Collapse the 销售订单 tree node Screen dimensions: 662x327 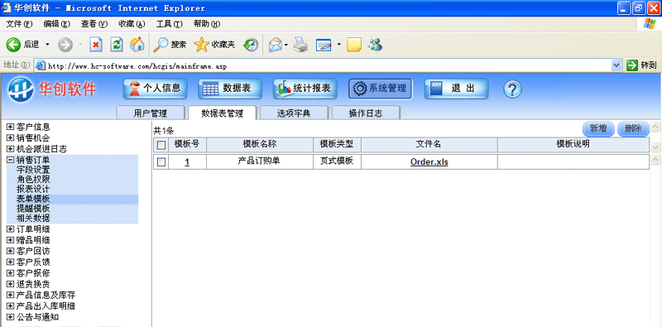click(x=11, y=160)
